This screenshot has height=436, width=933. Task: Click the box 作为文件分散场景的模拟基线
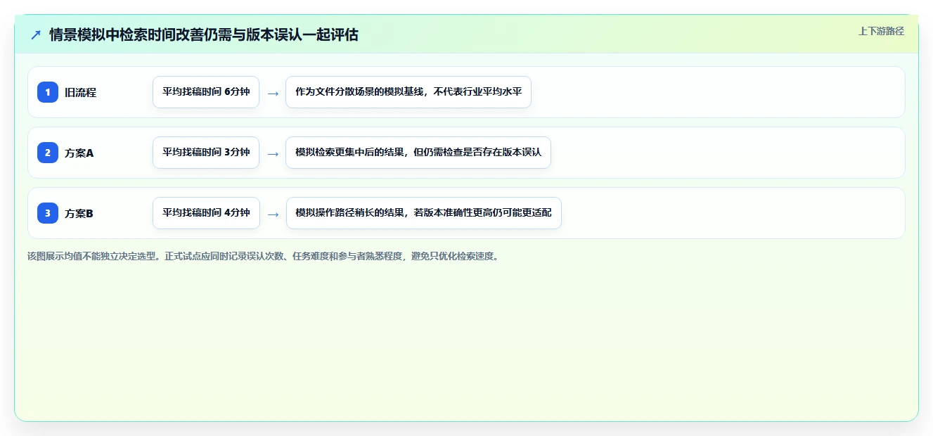pos(408,92)
